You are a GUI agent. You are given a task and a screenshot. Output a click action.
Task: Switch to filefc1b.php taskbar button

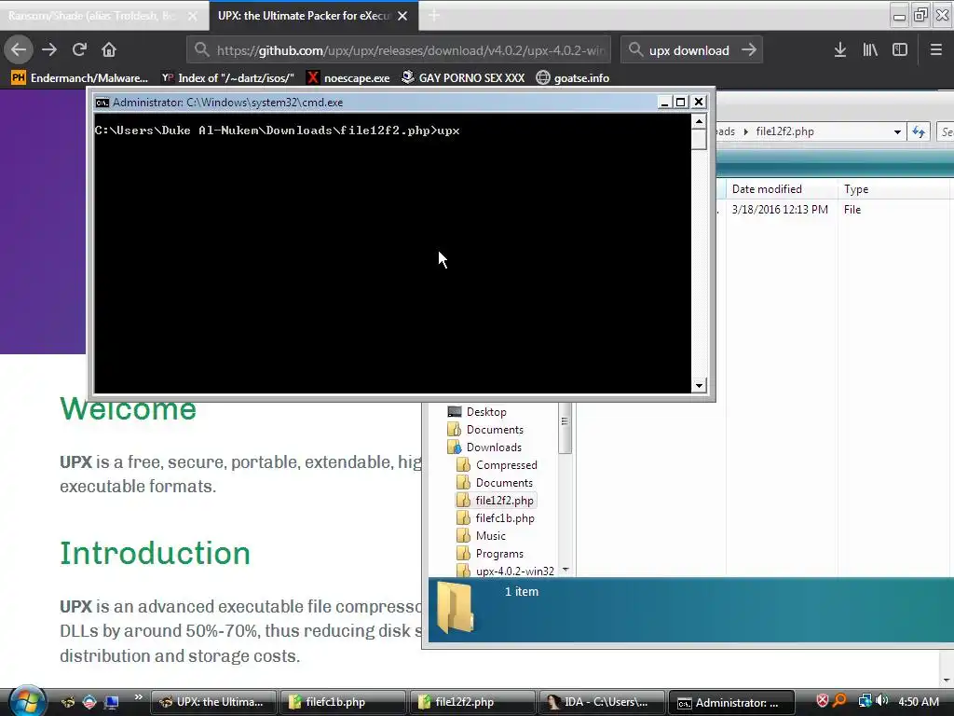click(x=343, y=702)
